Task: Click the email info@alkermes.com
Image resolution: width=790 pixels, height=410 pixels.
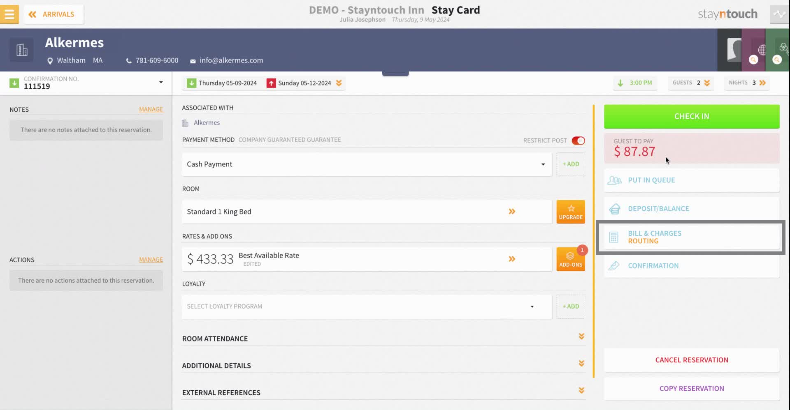Action: [231, 60]
